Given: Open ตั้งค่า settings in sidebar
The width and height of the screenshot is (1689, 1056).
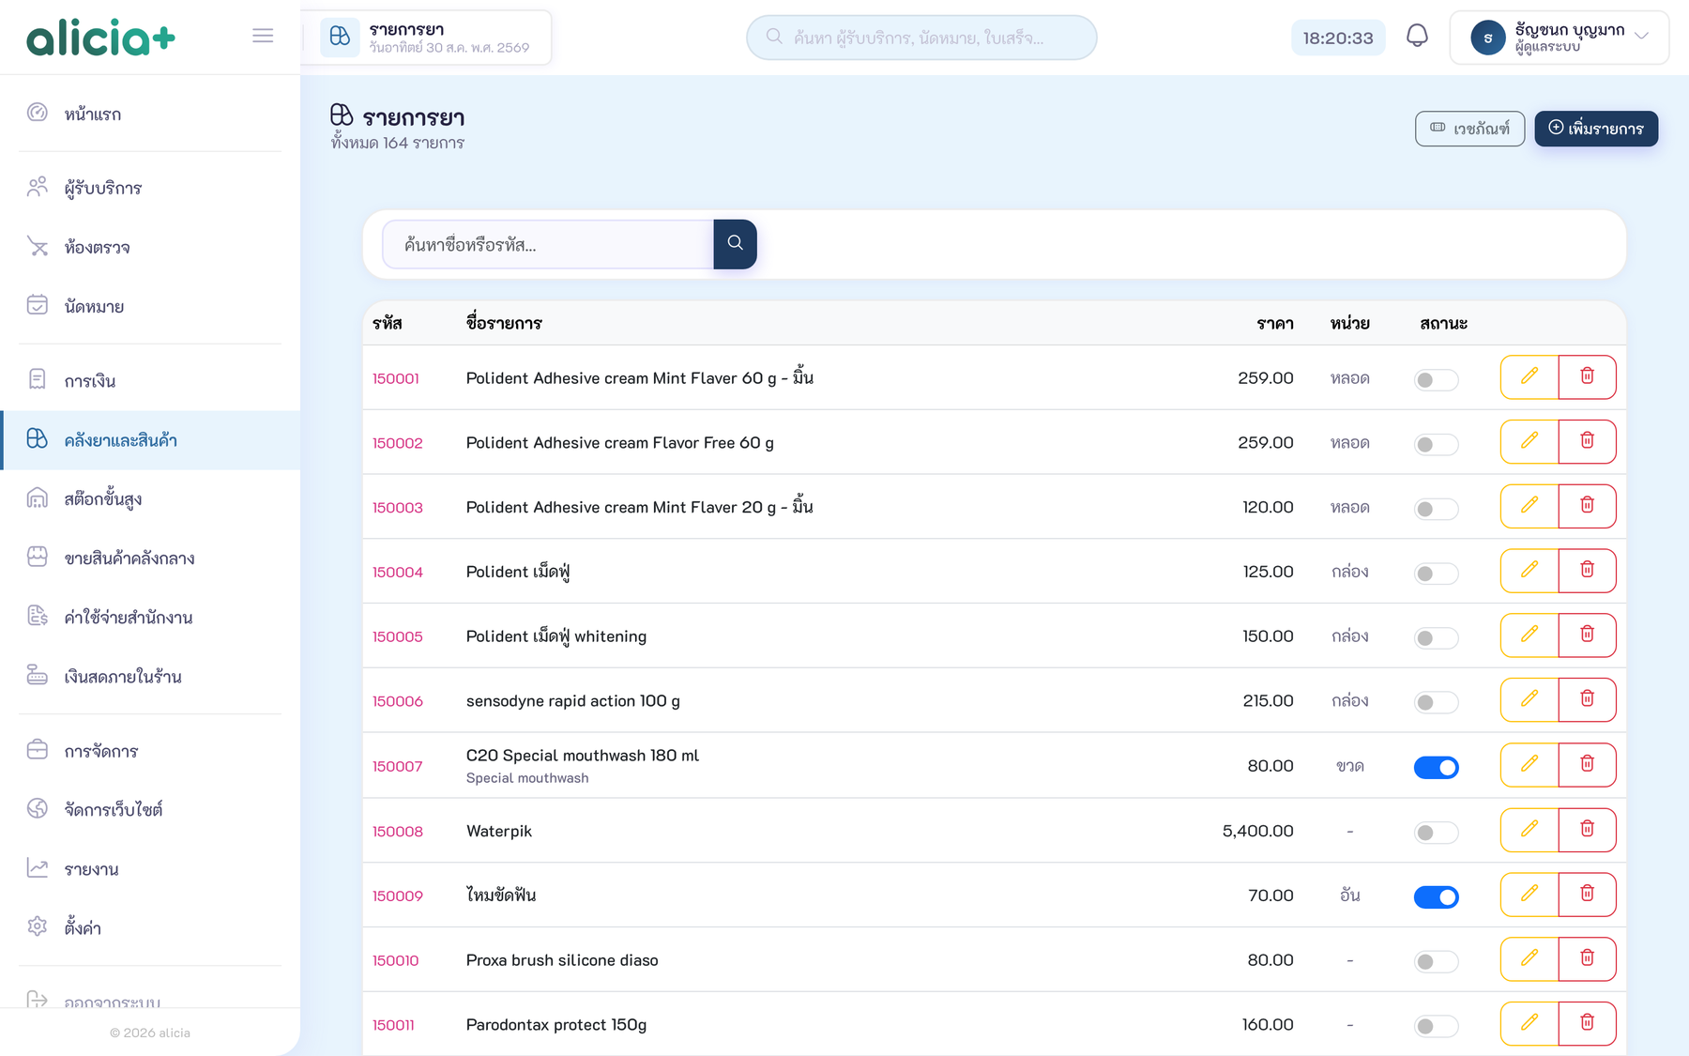Looking at the screenshot, I should [x=150, y=927].
